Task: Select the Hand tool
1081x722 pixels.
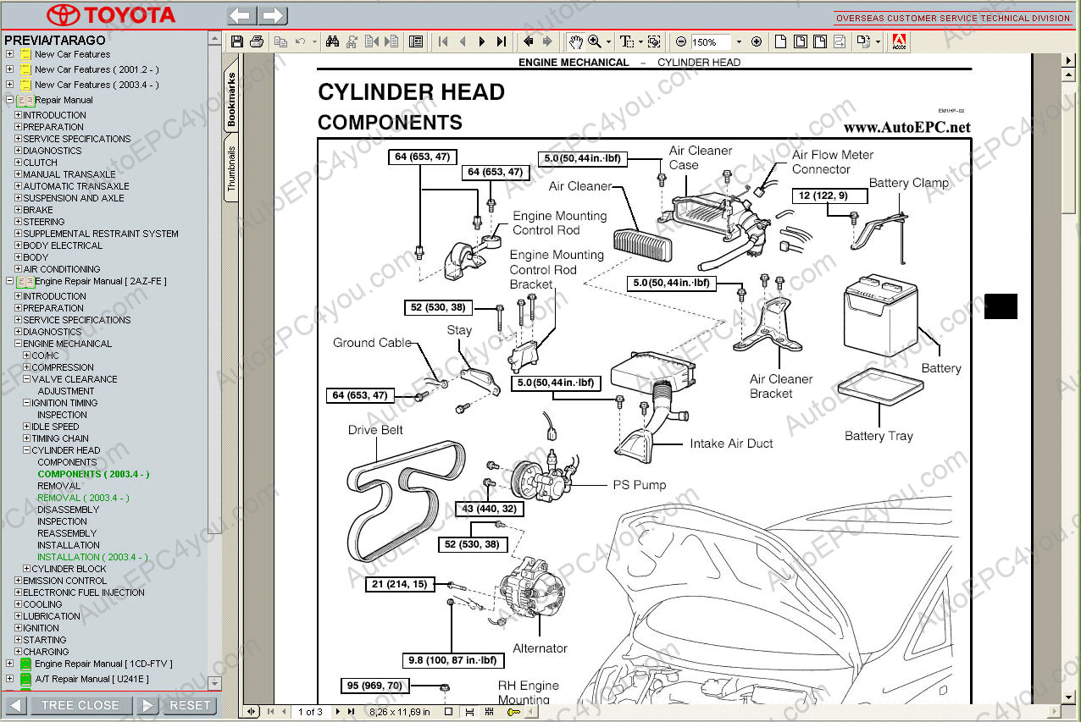Action: pos(575,41)
